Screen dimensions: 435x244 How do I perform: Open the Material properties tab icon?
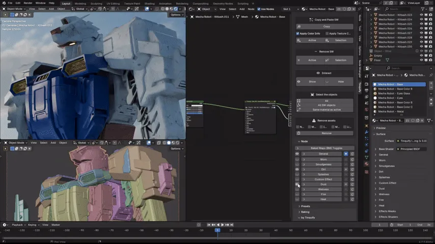pos(366,164)
